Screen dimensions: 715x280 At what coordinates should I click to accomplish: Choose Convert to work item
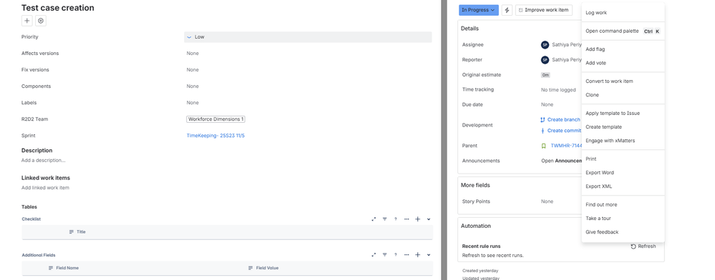coord(623,81)
